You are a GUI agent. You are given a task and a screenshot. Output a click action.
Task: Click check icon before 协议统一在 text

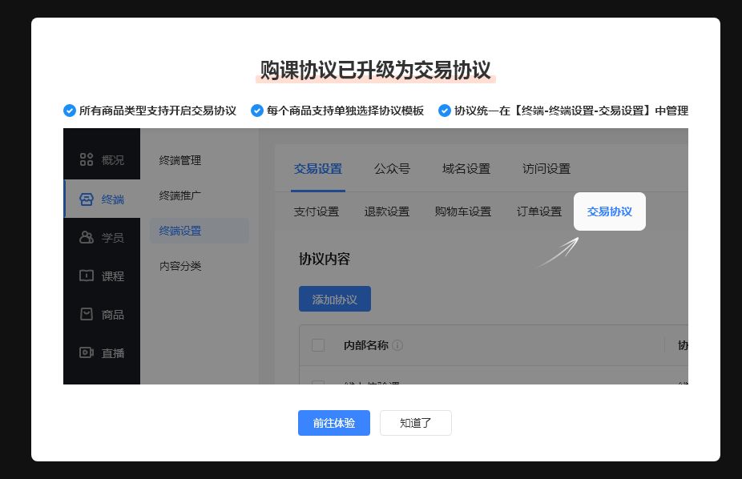445,111
